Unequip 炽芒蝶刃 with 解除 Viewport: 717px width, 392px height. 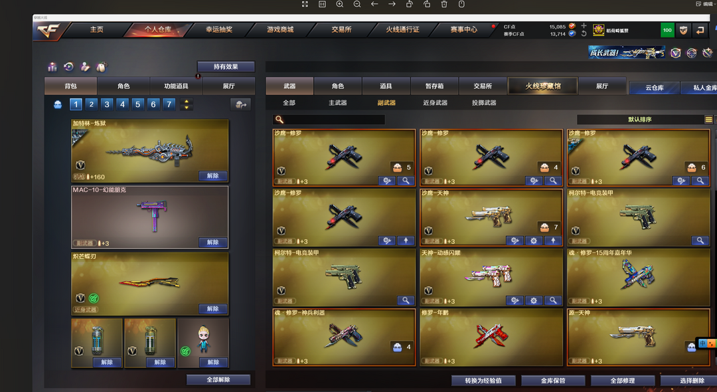212,309
